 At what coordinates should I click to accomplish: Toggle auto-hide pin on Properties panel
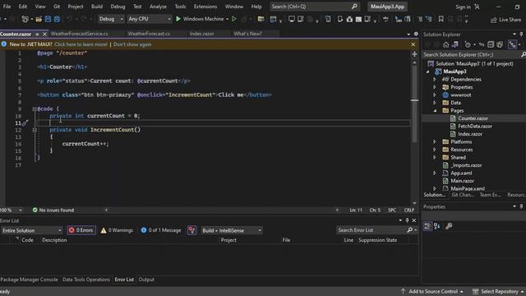521,206
